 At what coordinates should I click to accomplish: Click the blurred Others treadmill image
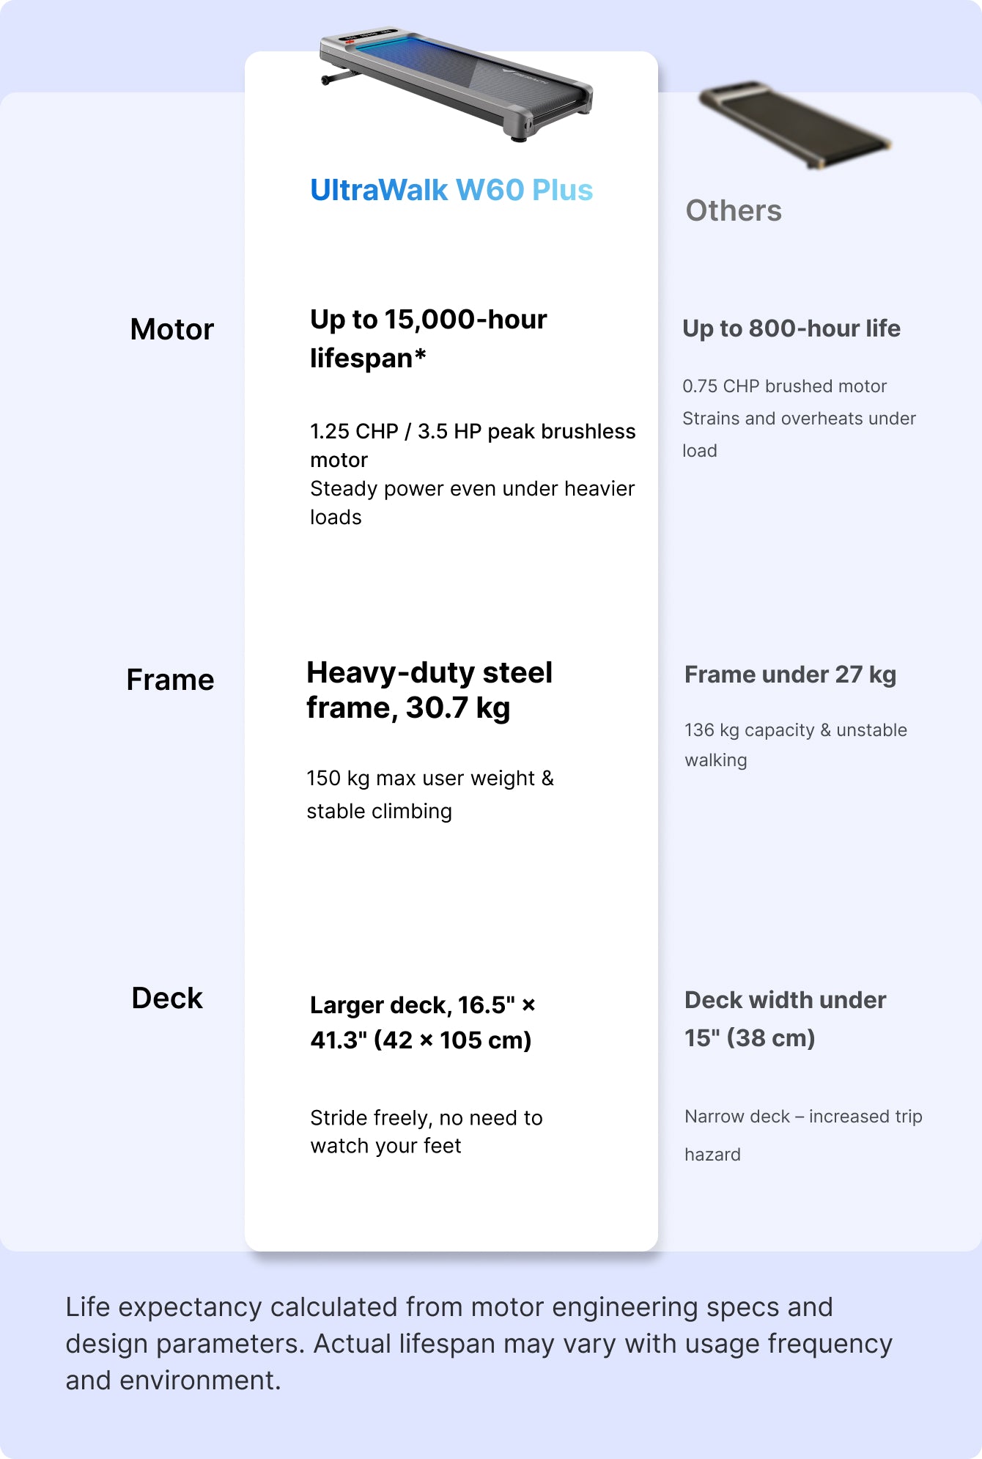point(794,125)
